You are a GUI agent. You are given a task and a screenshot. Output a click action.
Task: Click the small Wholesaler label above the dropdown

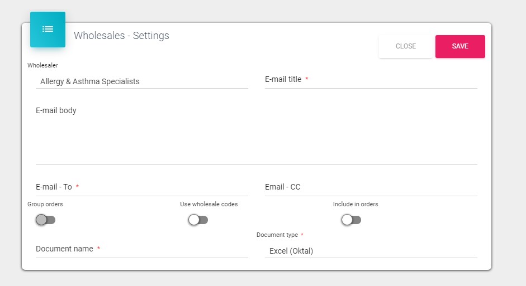point(42,66)
